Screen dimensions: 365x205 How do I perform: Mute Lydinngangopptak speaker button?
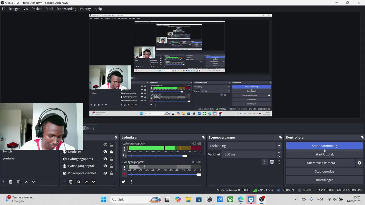click(124, 155)
